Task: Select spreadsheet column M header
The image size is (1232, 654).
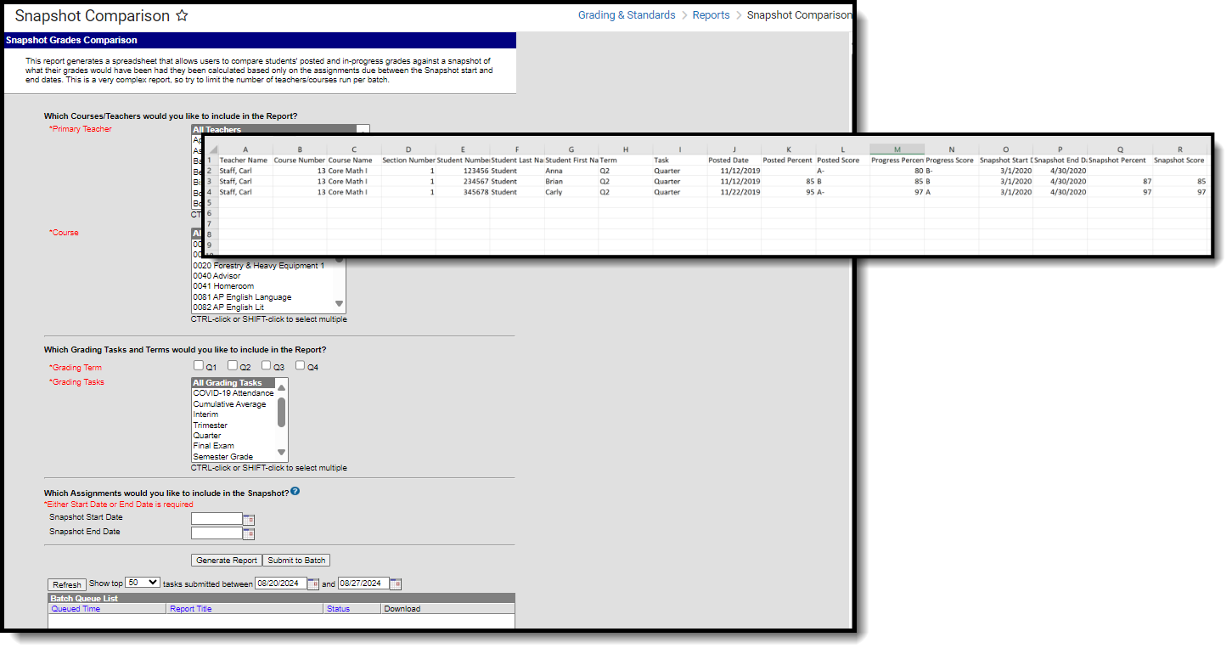Action: tap(897, 149)
